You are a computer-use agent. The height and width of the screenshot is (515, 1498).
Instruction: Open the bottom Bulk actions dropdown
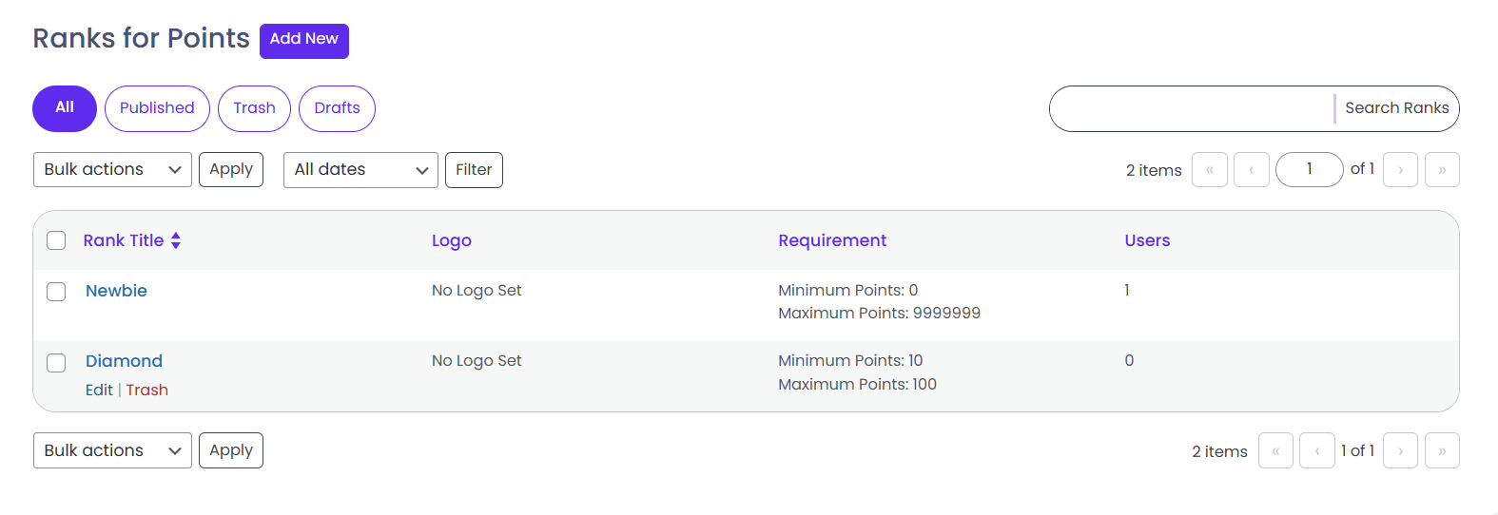(x=112, y=450)
